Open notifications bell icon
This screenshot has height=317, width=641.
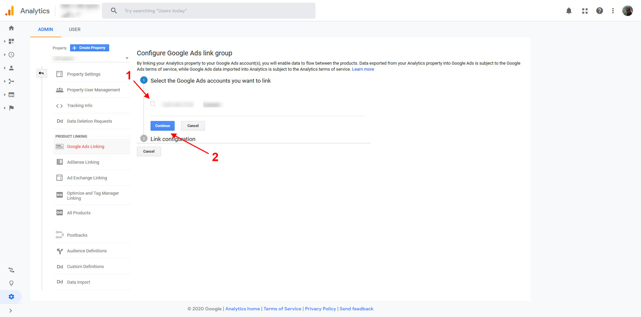tap(569, 11)
